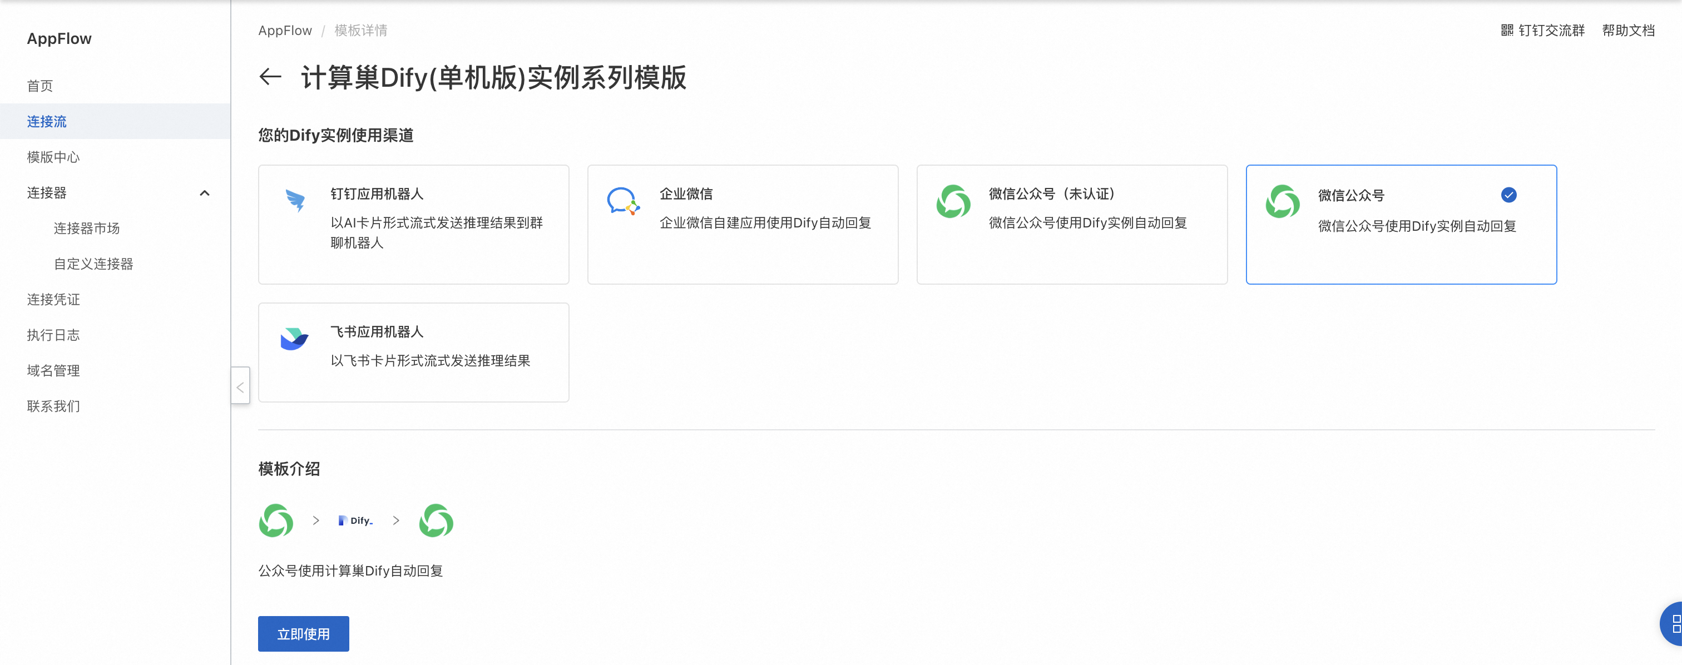This screenshot has height=665, width=1682.
Task: Click the 立即使用 button
Action: coord(303,634)
